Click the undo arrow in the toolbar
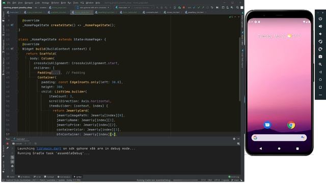 click(212, 8)
